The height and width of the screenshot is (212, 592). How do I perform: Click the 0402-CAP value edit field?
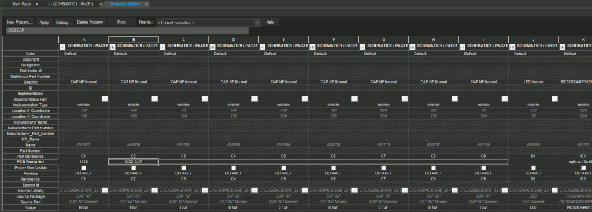click(x=127, y=30)
